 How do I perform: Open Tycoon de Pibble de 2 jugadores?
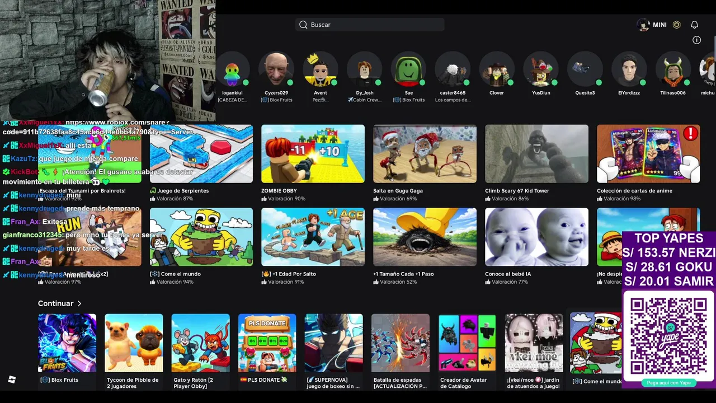[x=134, y=343]
